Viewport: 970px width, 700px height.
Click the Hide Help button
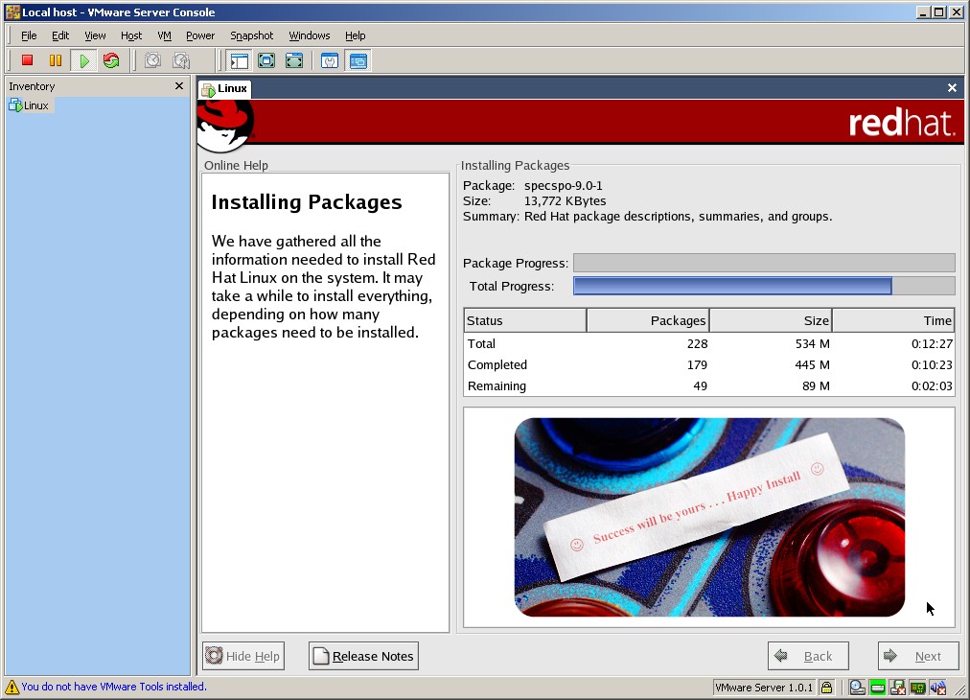tap(243, 656)
